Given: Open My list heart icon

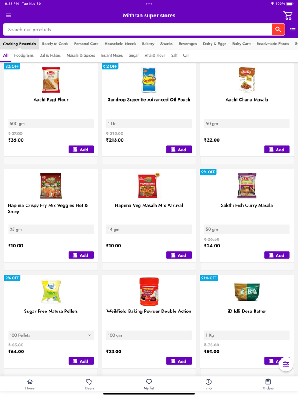Looking at the screenshot, I should point(149,384).
